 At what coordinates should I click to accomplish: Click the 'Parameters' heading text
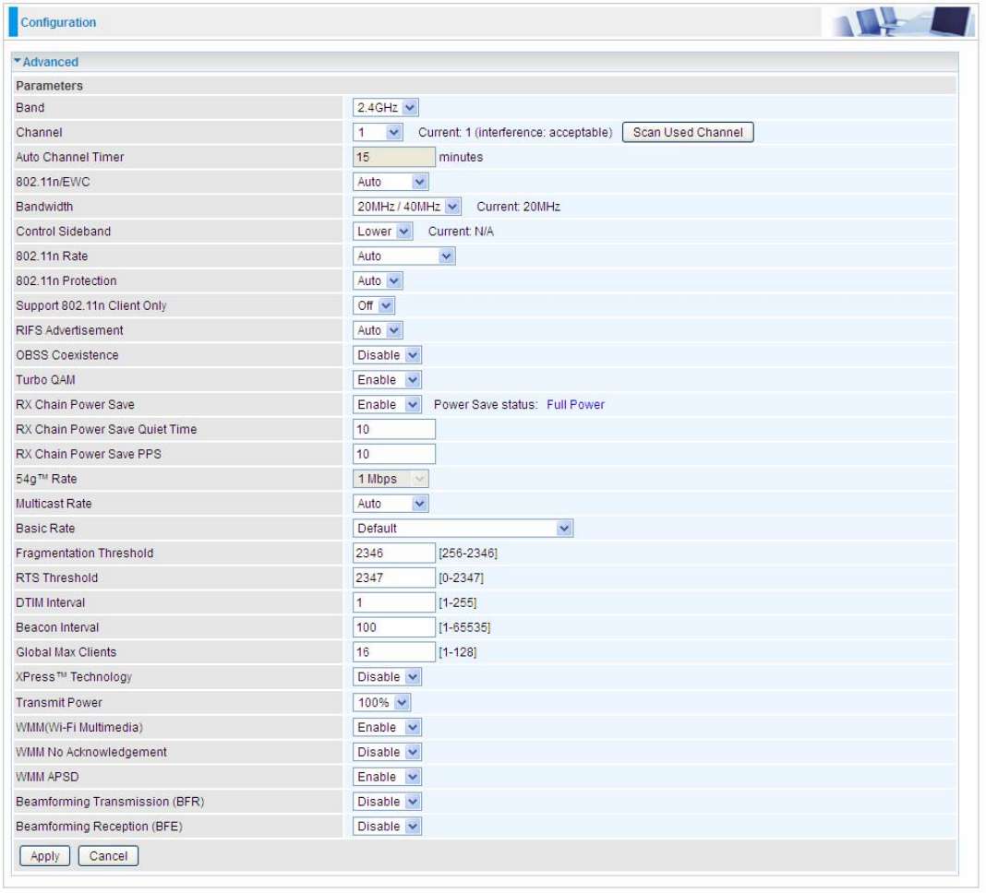[x=50, y=86]
